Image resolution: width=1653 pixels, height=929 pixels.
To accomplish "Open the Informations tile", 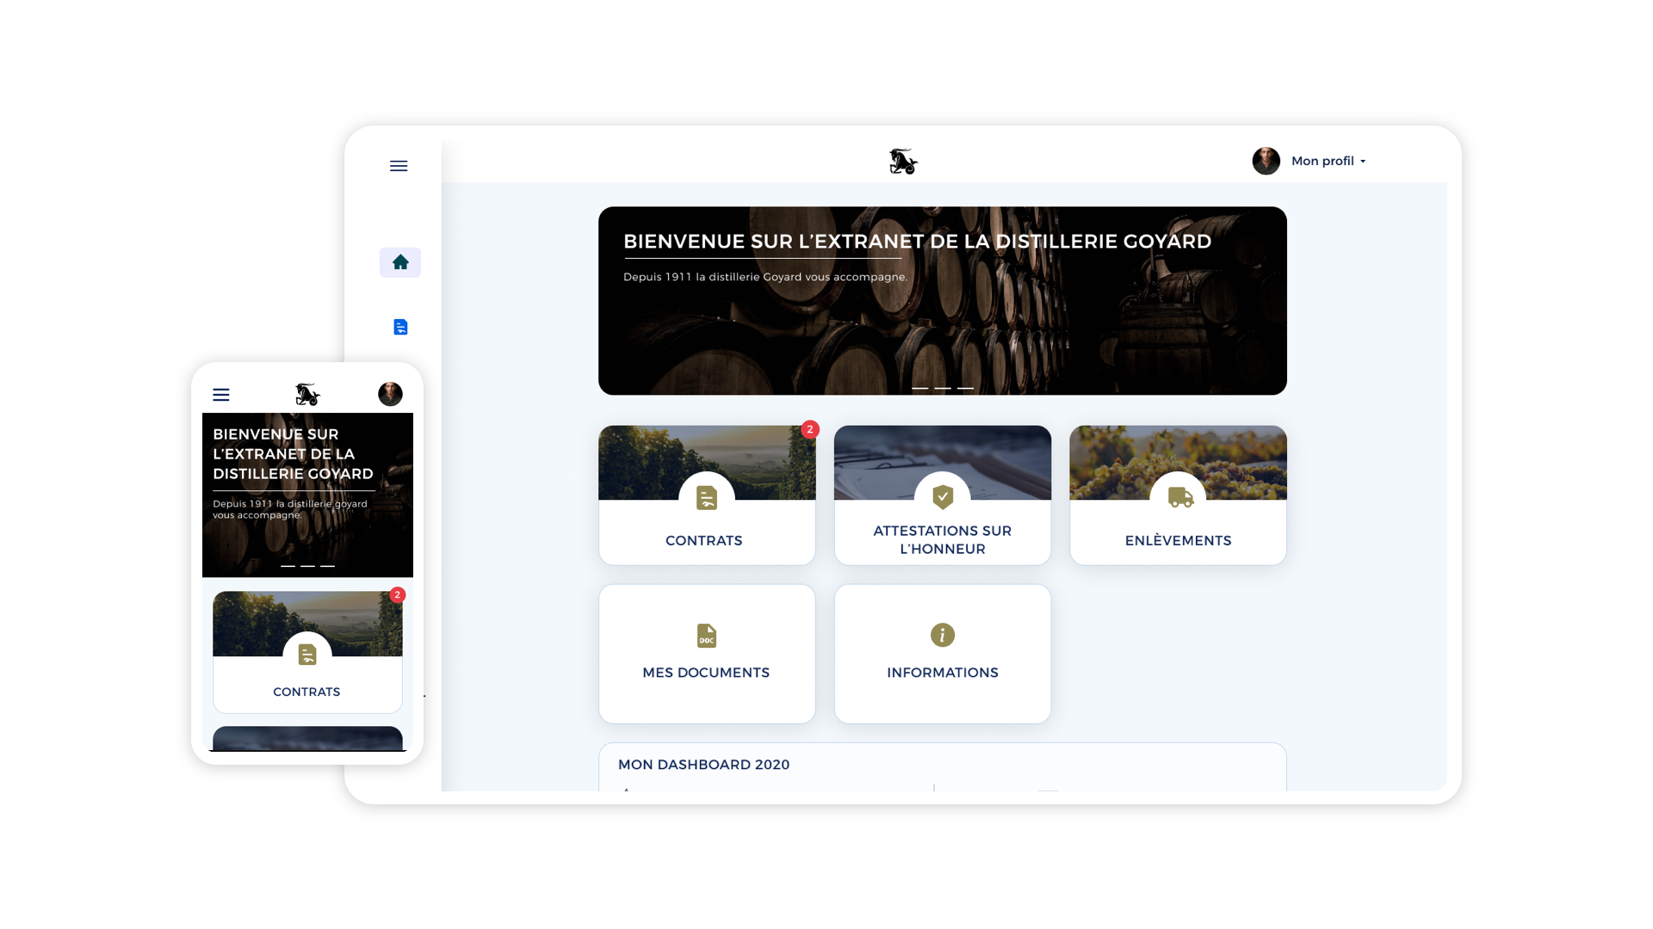I will pyautogui.click(x=943, y=654).
